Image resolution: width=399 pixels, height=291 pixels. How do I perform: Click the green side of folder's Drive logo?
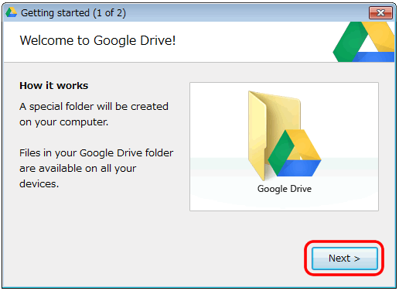click(x=280, y=153)
